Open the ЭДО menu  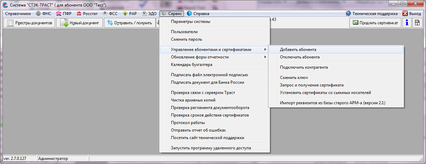tap(149, 14)
